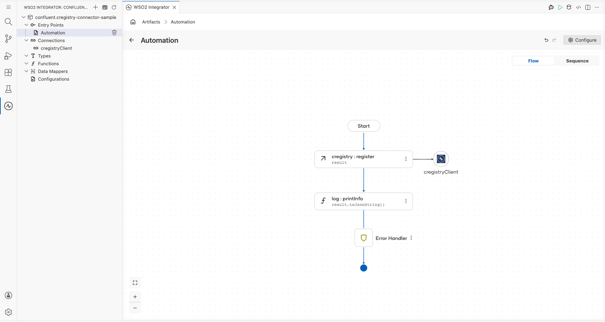Click the blue end node circle
The image size is (605, 322).
(364, 268)
